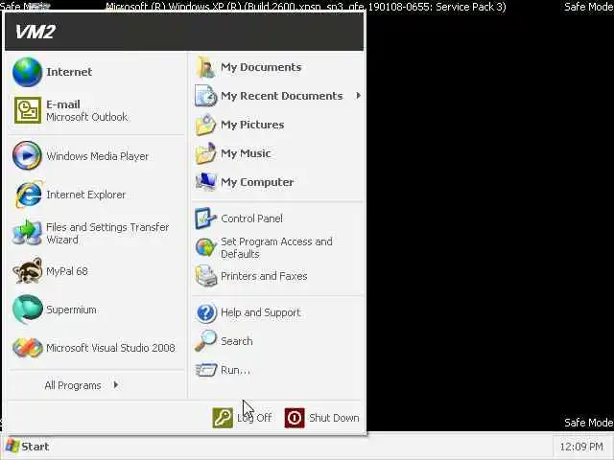Click Files and Settings Transfer Wizard text

(x=107, y=233)
